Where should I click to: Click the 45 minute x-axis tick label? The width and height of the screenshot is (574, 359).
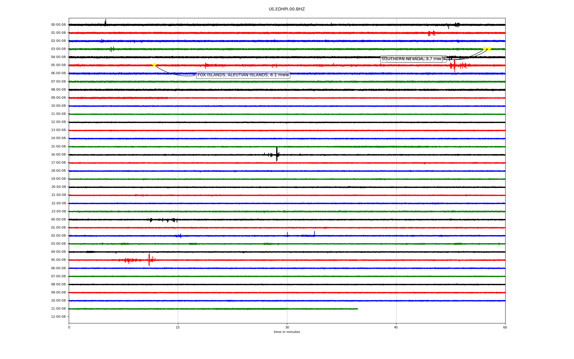click(396, 327)
